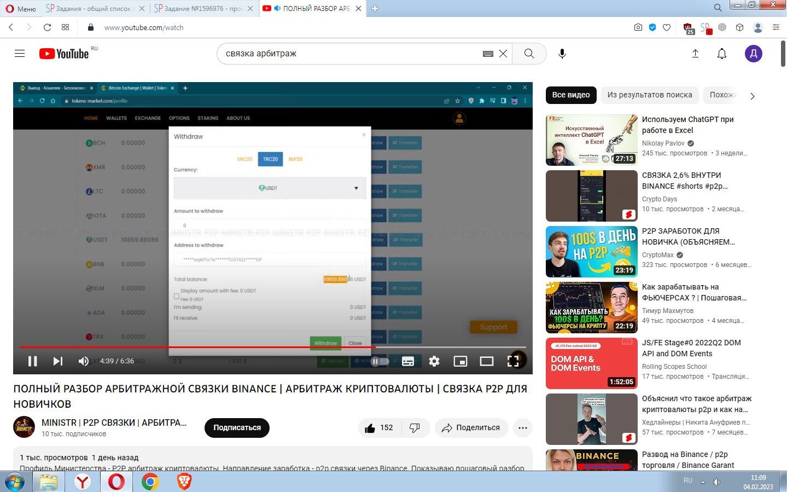Change input language RU in tray
The height and width of the screenshot is (492, 787).
(x=688, y=481)
